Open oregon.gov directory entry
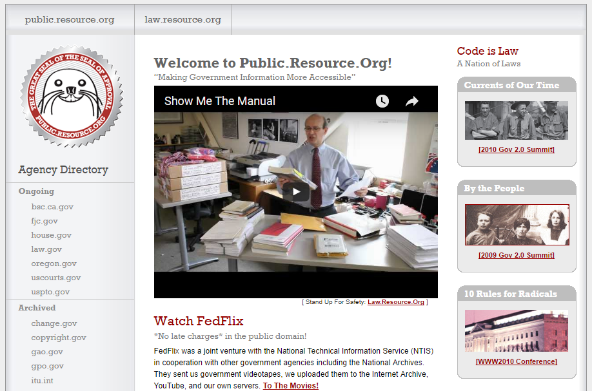This screenshot has width=592, height=391. [x=54, y=263]
